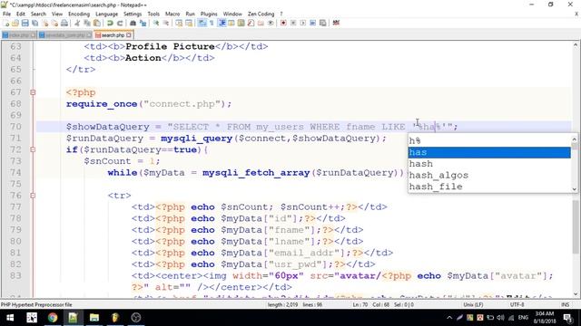581x326 pixels.
Task: Toggle the indent guide toolbar button
Action: point(222,24)
